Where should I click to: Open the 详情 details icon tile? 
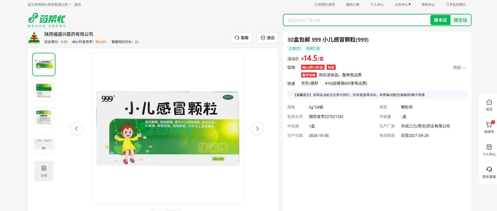[44, 171]
